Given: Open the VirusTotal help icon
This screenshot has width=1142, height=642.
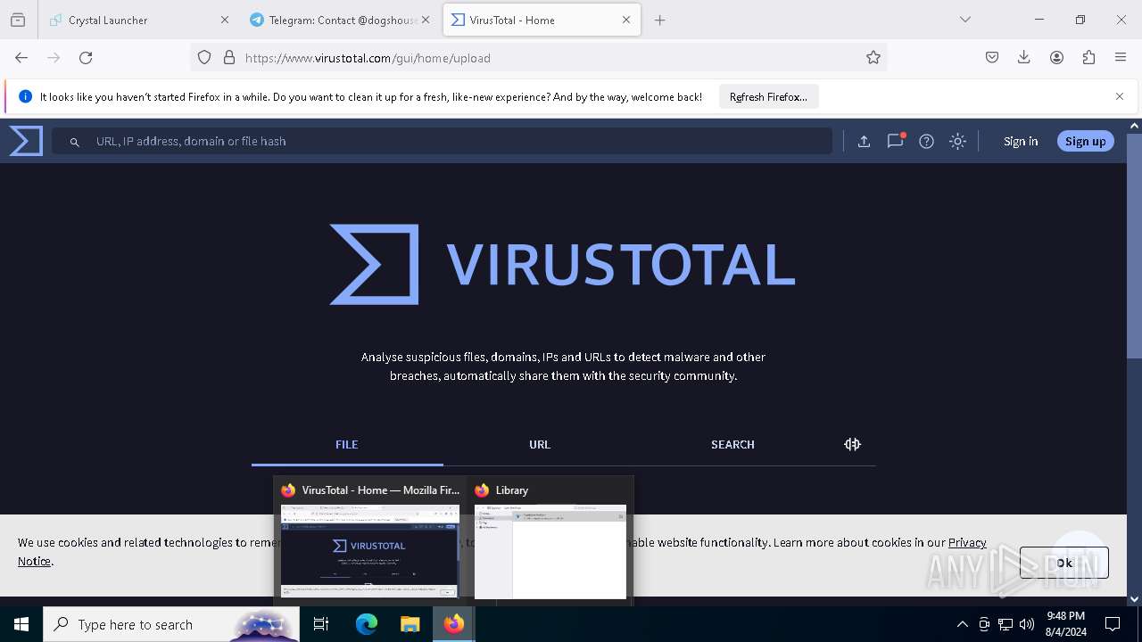Looking at the screenshot, I should 926,141.
